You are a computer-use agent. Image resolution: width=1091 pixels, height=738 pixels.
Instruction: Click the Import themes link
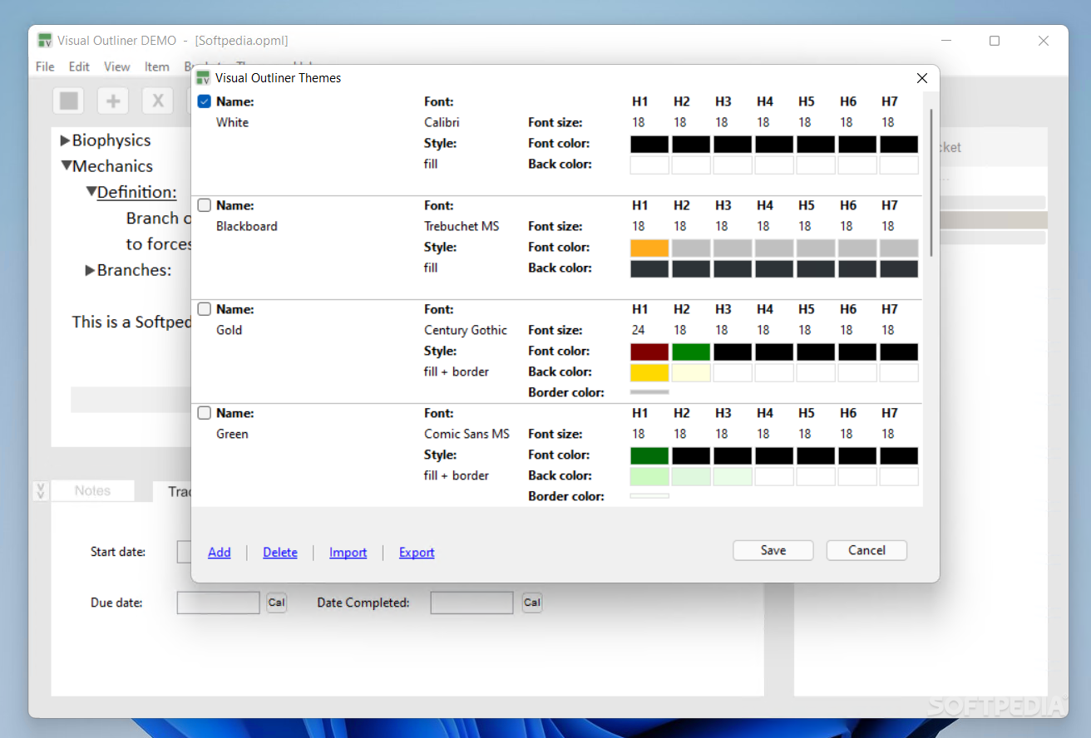(x=348, y=552)
